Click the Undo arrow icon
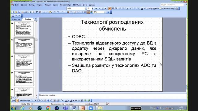The height and width of the screenshot is (111, 198). tap(58, 12)
